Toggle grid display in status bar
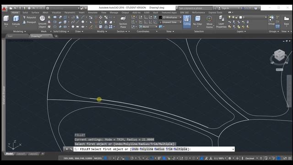Image resolution: width=293 pixels, height=165 pixels. point(105,158)
